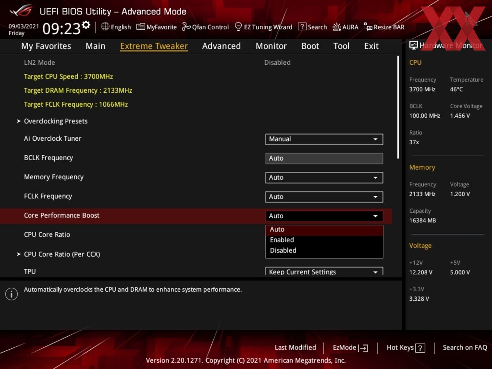This screenshot has height=369, width=492.
Task: Click the settings list scrollbar
Action: [x=398, y=107]
